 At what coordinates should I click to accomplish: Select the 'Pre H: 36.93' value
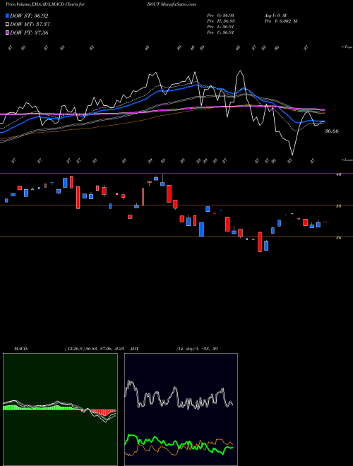(x=221, y=21)
